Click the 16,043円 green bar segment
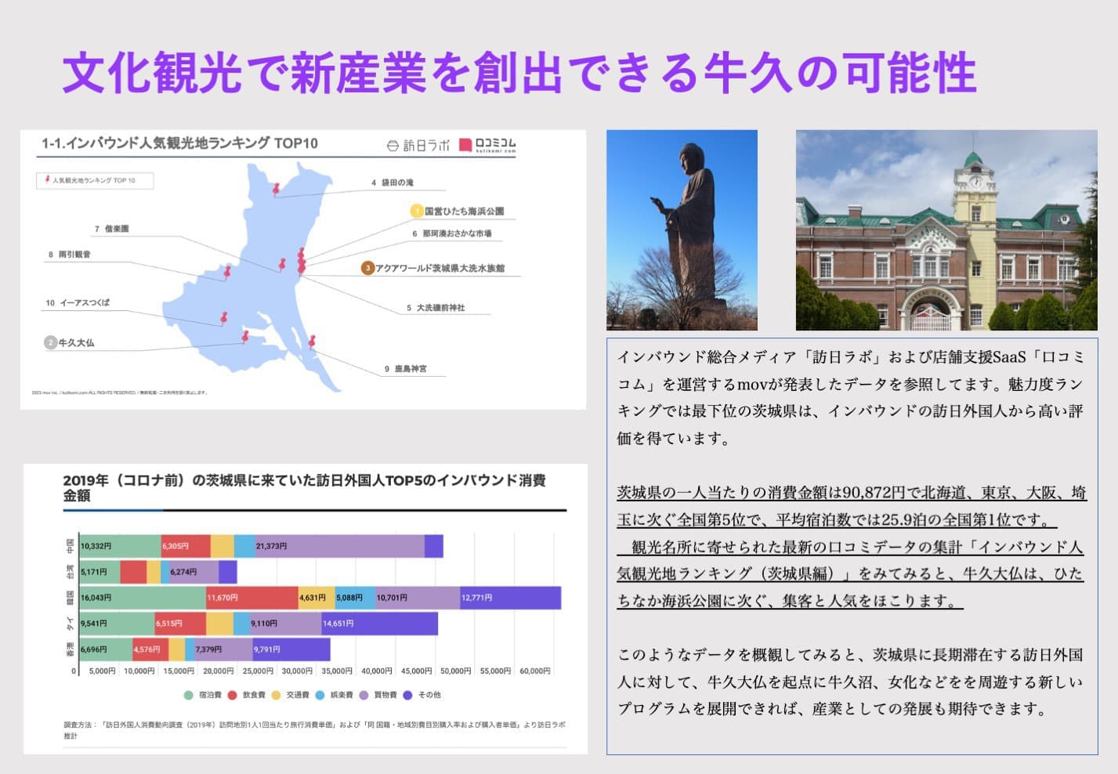 (142, 598)
